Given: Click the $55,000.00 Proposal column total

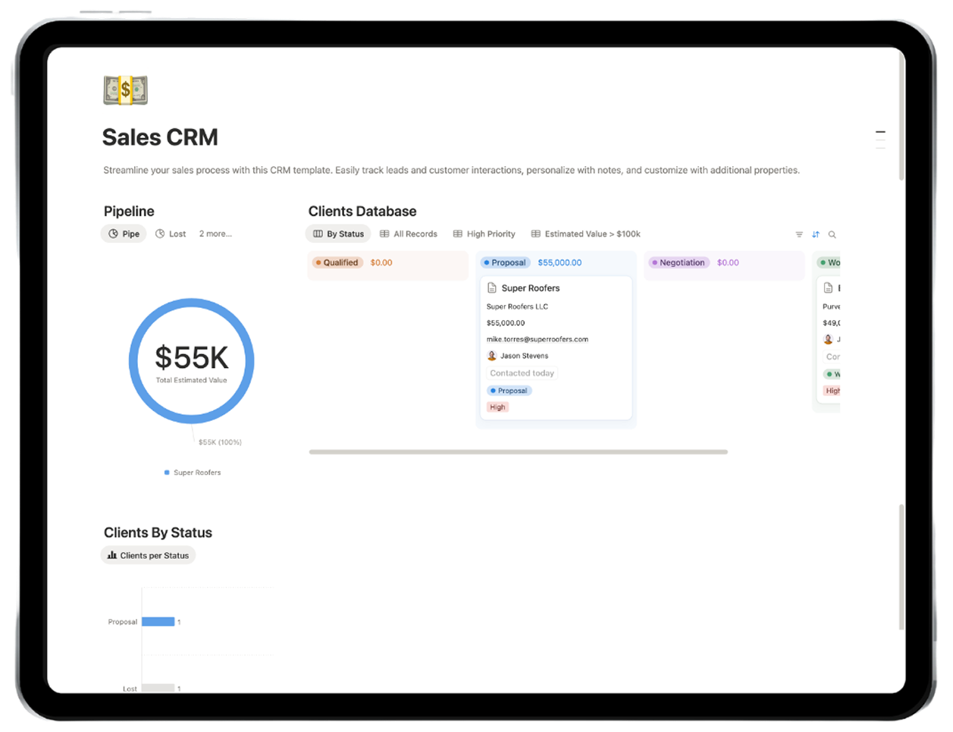Looking at the screenshot, I should pos(560,262).
